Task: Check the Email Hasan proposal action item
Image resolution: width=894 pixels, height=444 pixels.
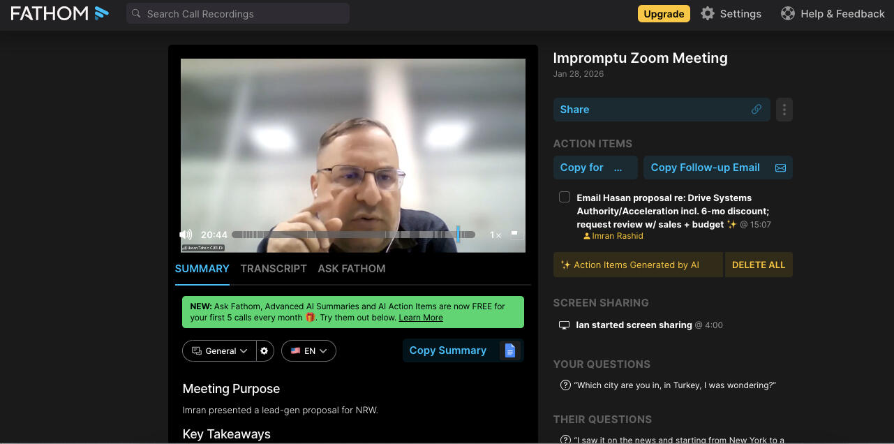Action: [x=565, y=197]
